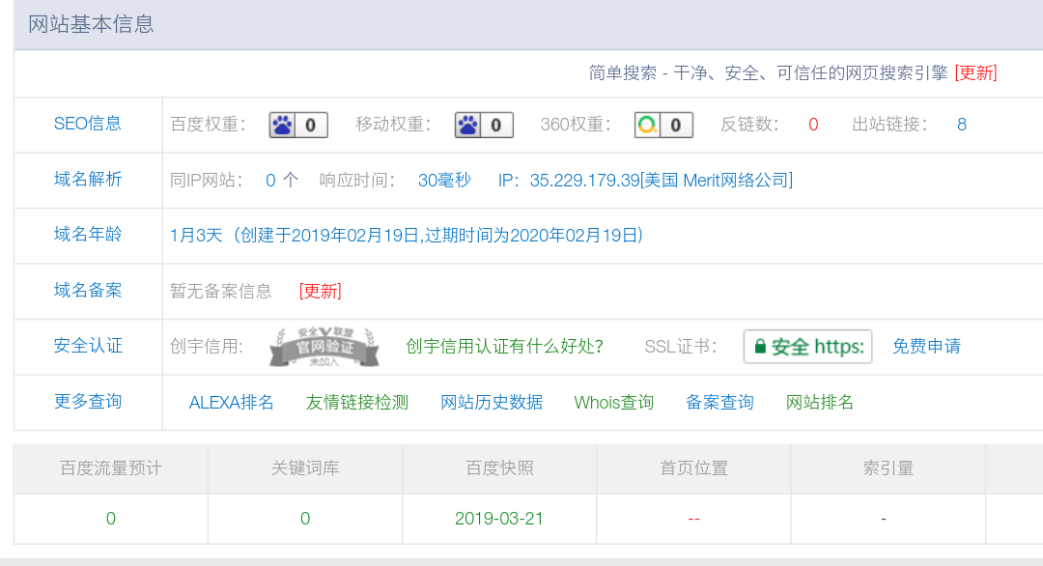Viewport: 1043px width, 566px height.
Task: Click the 百度快照 column header
Action: 499,468
